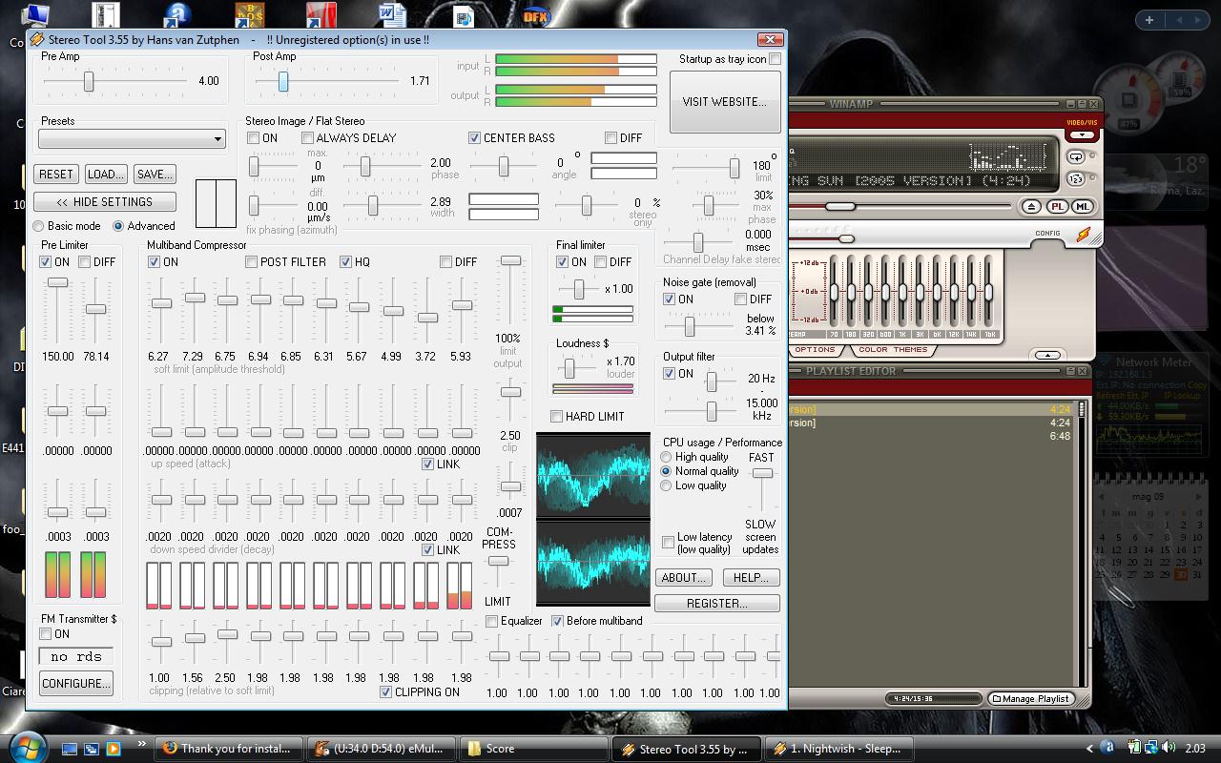Open the DFX desktop icon

click(537, 15)
